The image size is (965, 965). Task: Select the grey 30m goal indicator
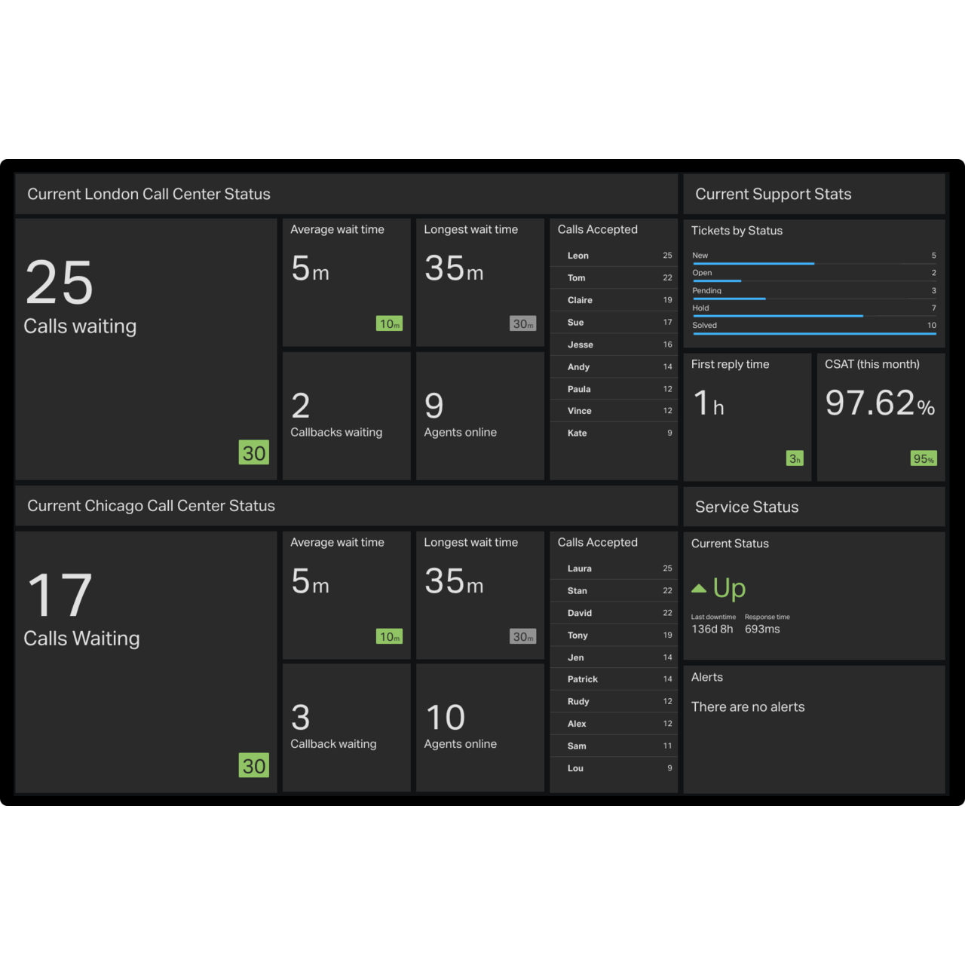point(523,323)
